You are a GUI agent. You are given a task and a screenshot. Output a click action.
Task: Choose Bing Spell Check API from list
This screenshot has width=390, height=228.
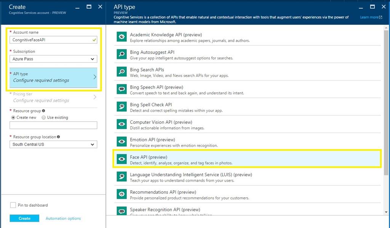pos(151,105)
